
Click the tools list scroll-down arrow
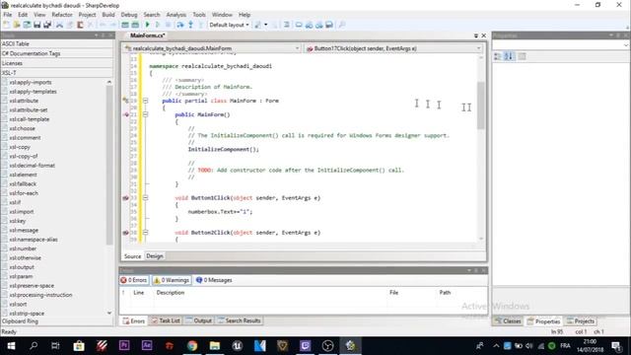(x=109, y=314)
